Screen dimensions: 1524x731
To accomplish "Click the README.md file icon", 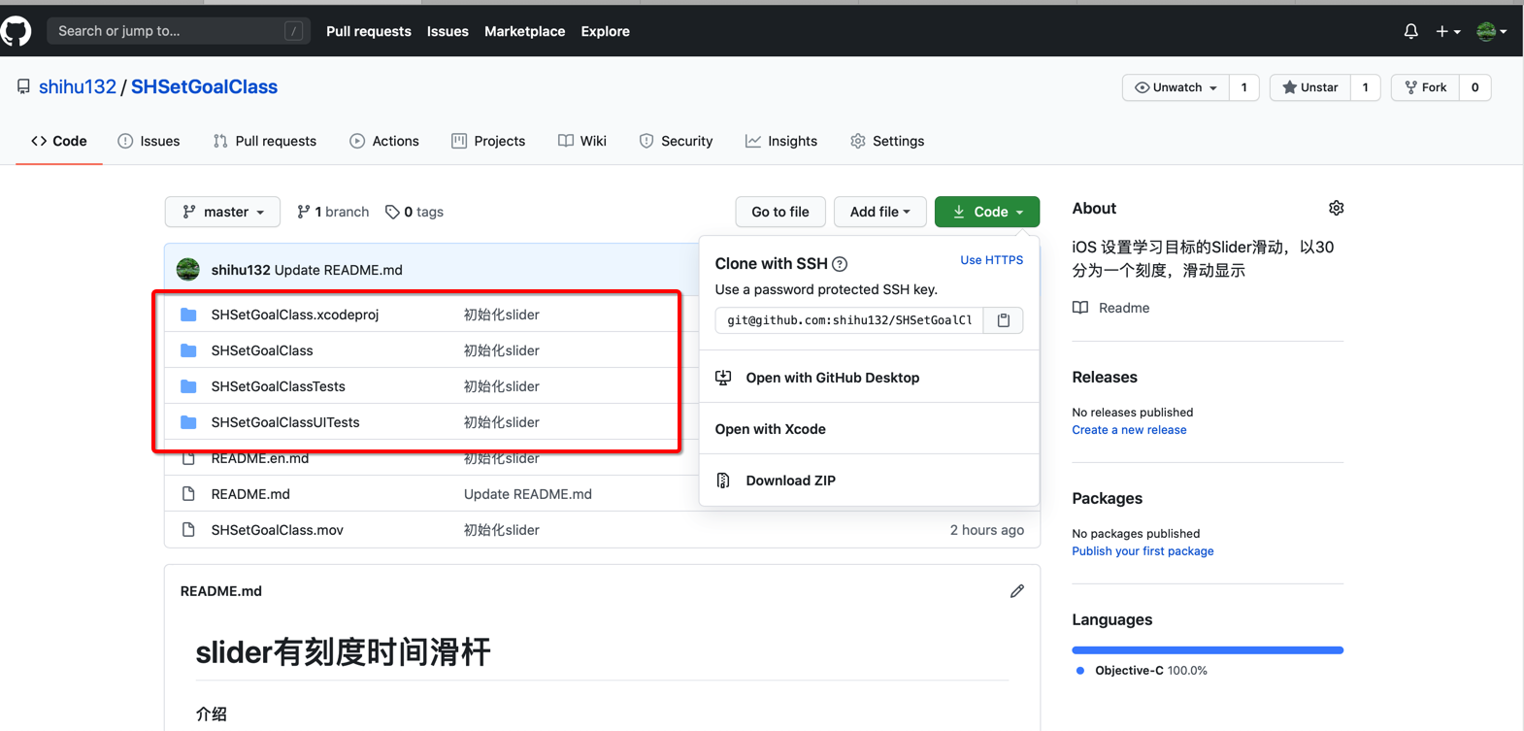I will (188, 494).
